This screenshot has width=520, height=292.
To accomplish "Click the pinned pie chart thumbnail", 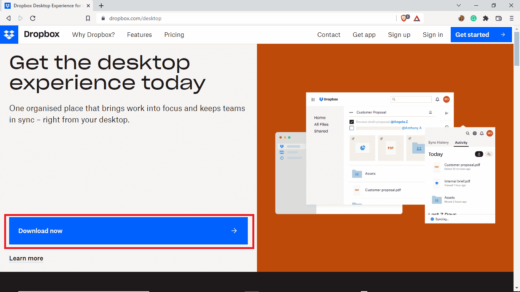I will 362,148.
